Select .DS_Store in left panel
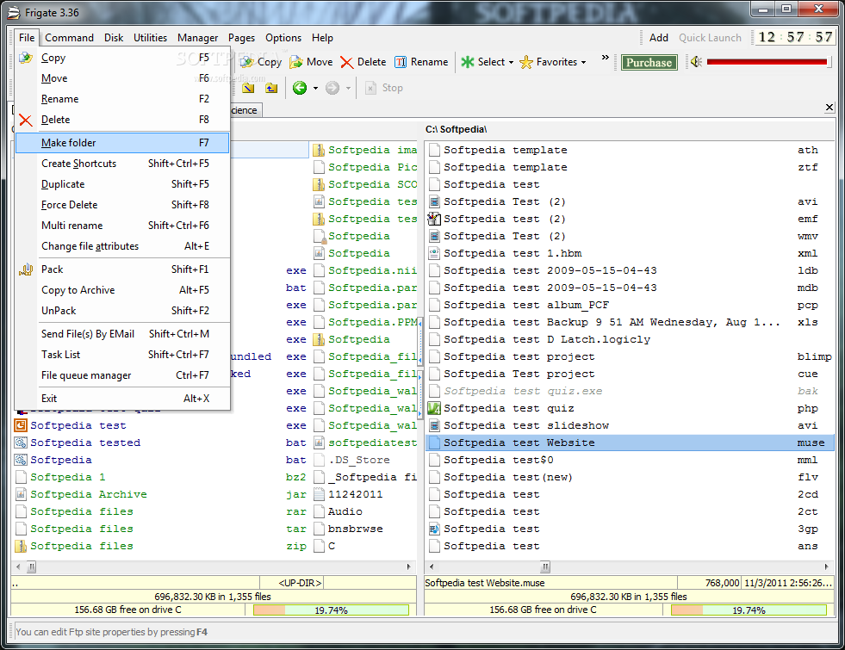This screenshot has width=845, height=650. 365,460
